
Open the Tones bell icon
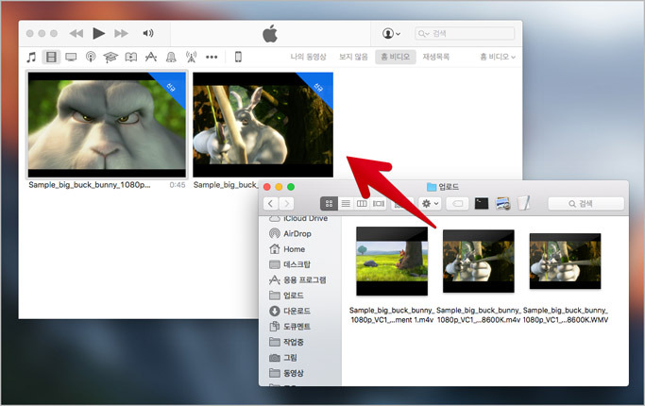coord(171,57)
